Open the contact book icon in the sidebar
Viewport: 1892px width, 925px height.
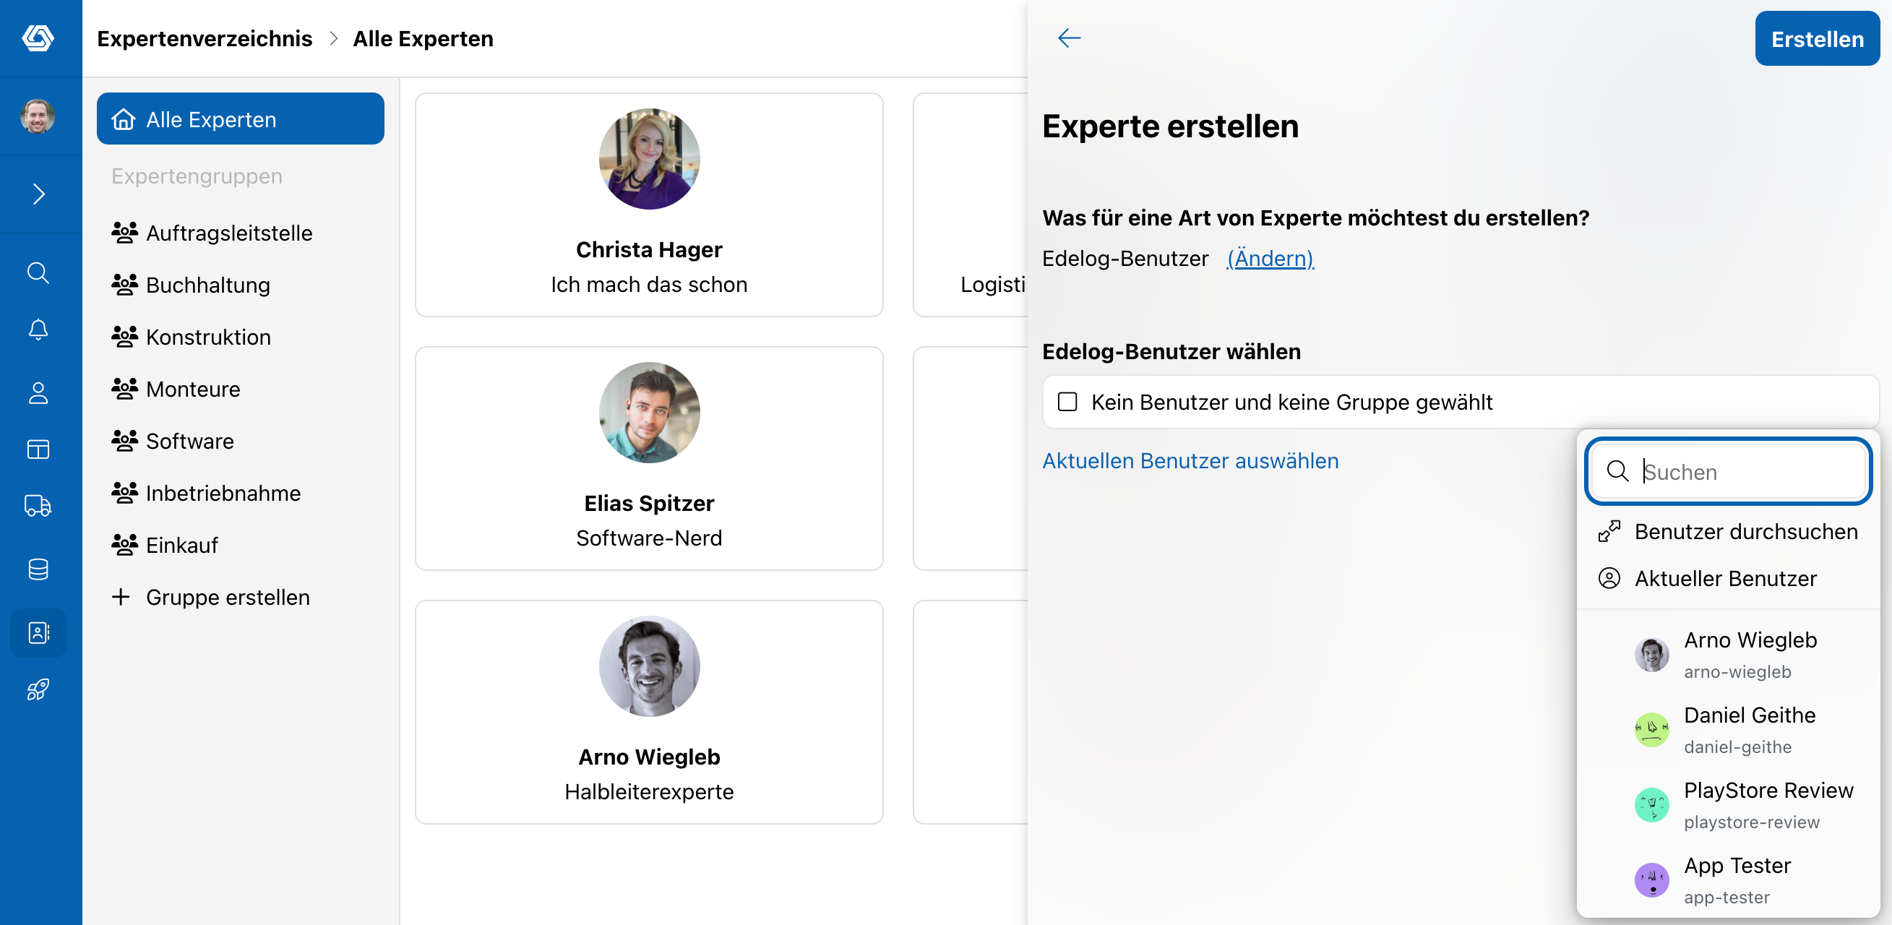[38, 632]
